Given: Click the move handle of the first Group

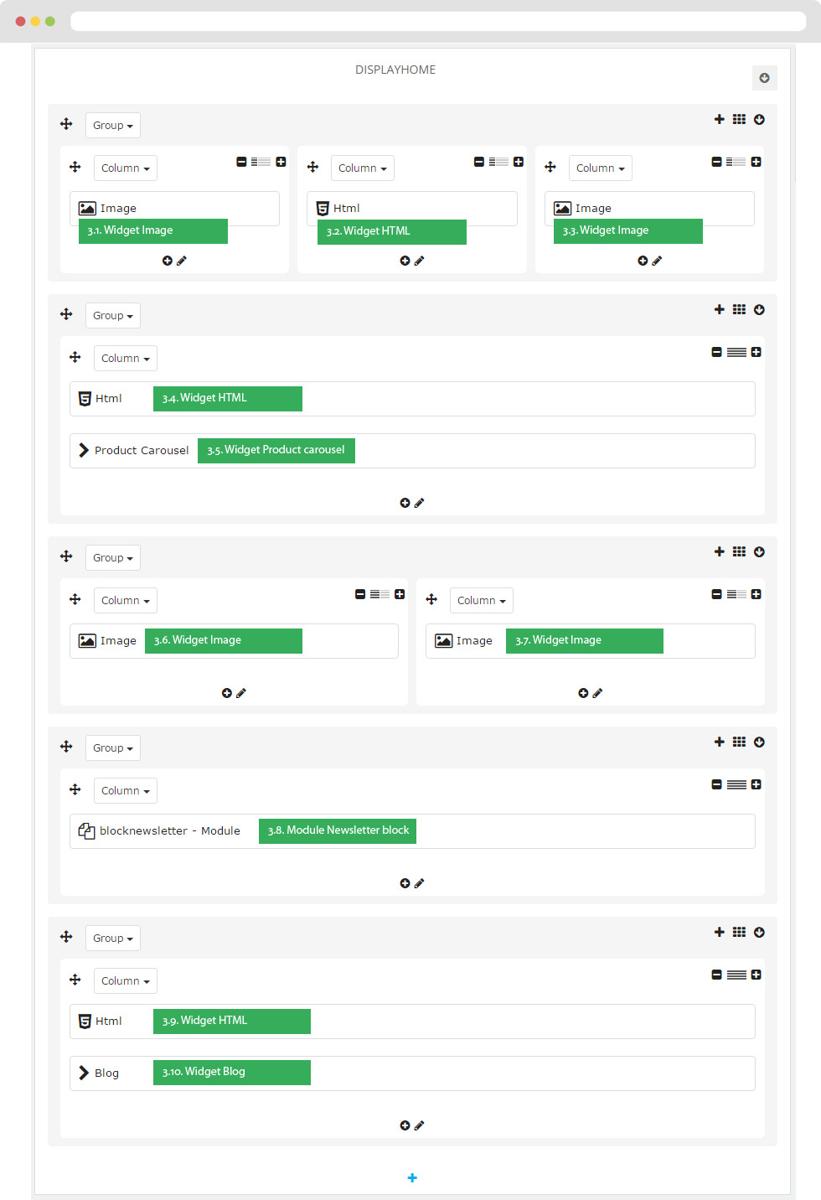Looking at the screenshot, I should [x=66, y=124].
